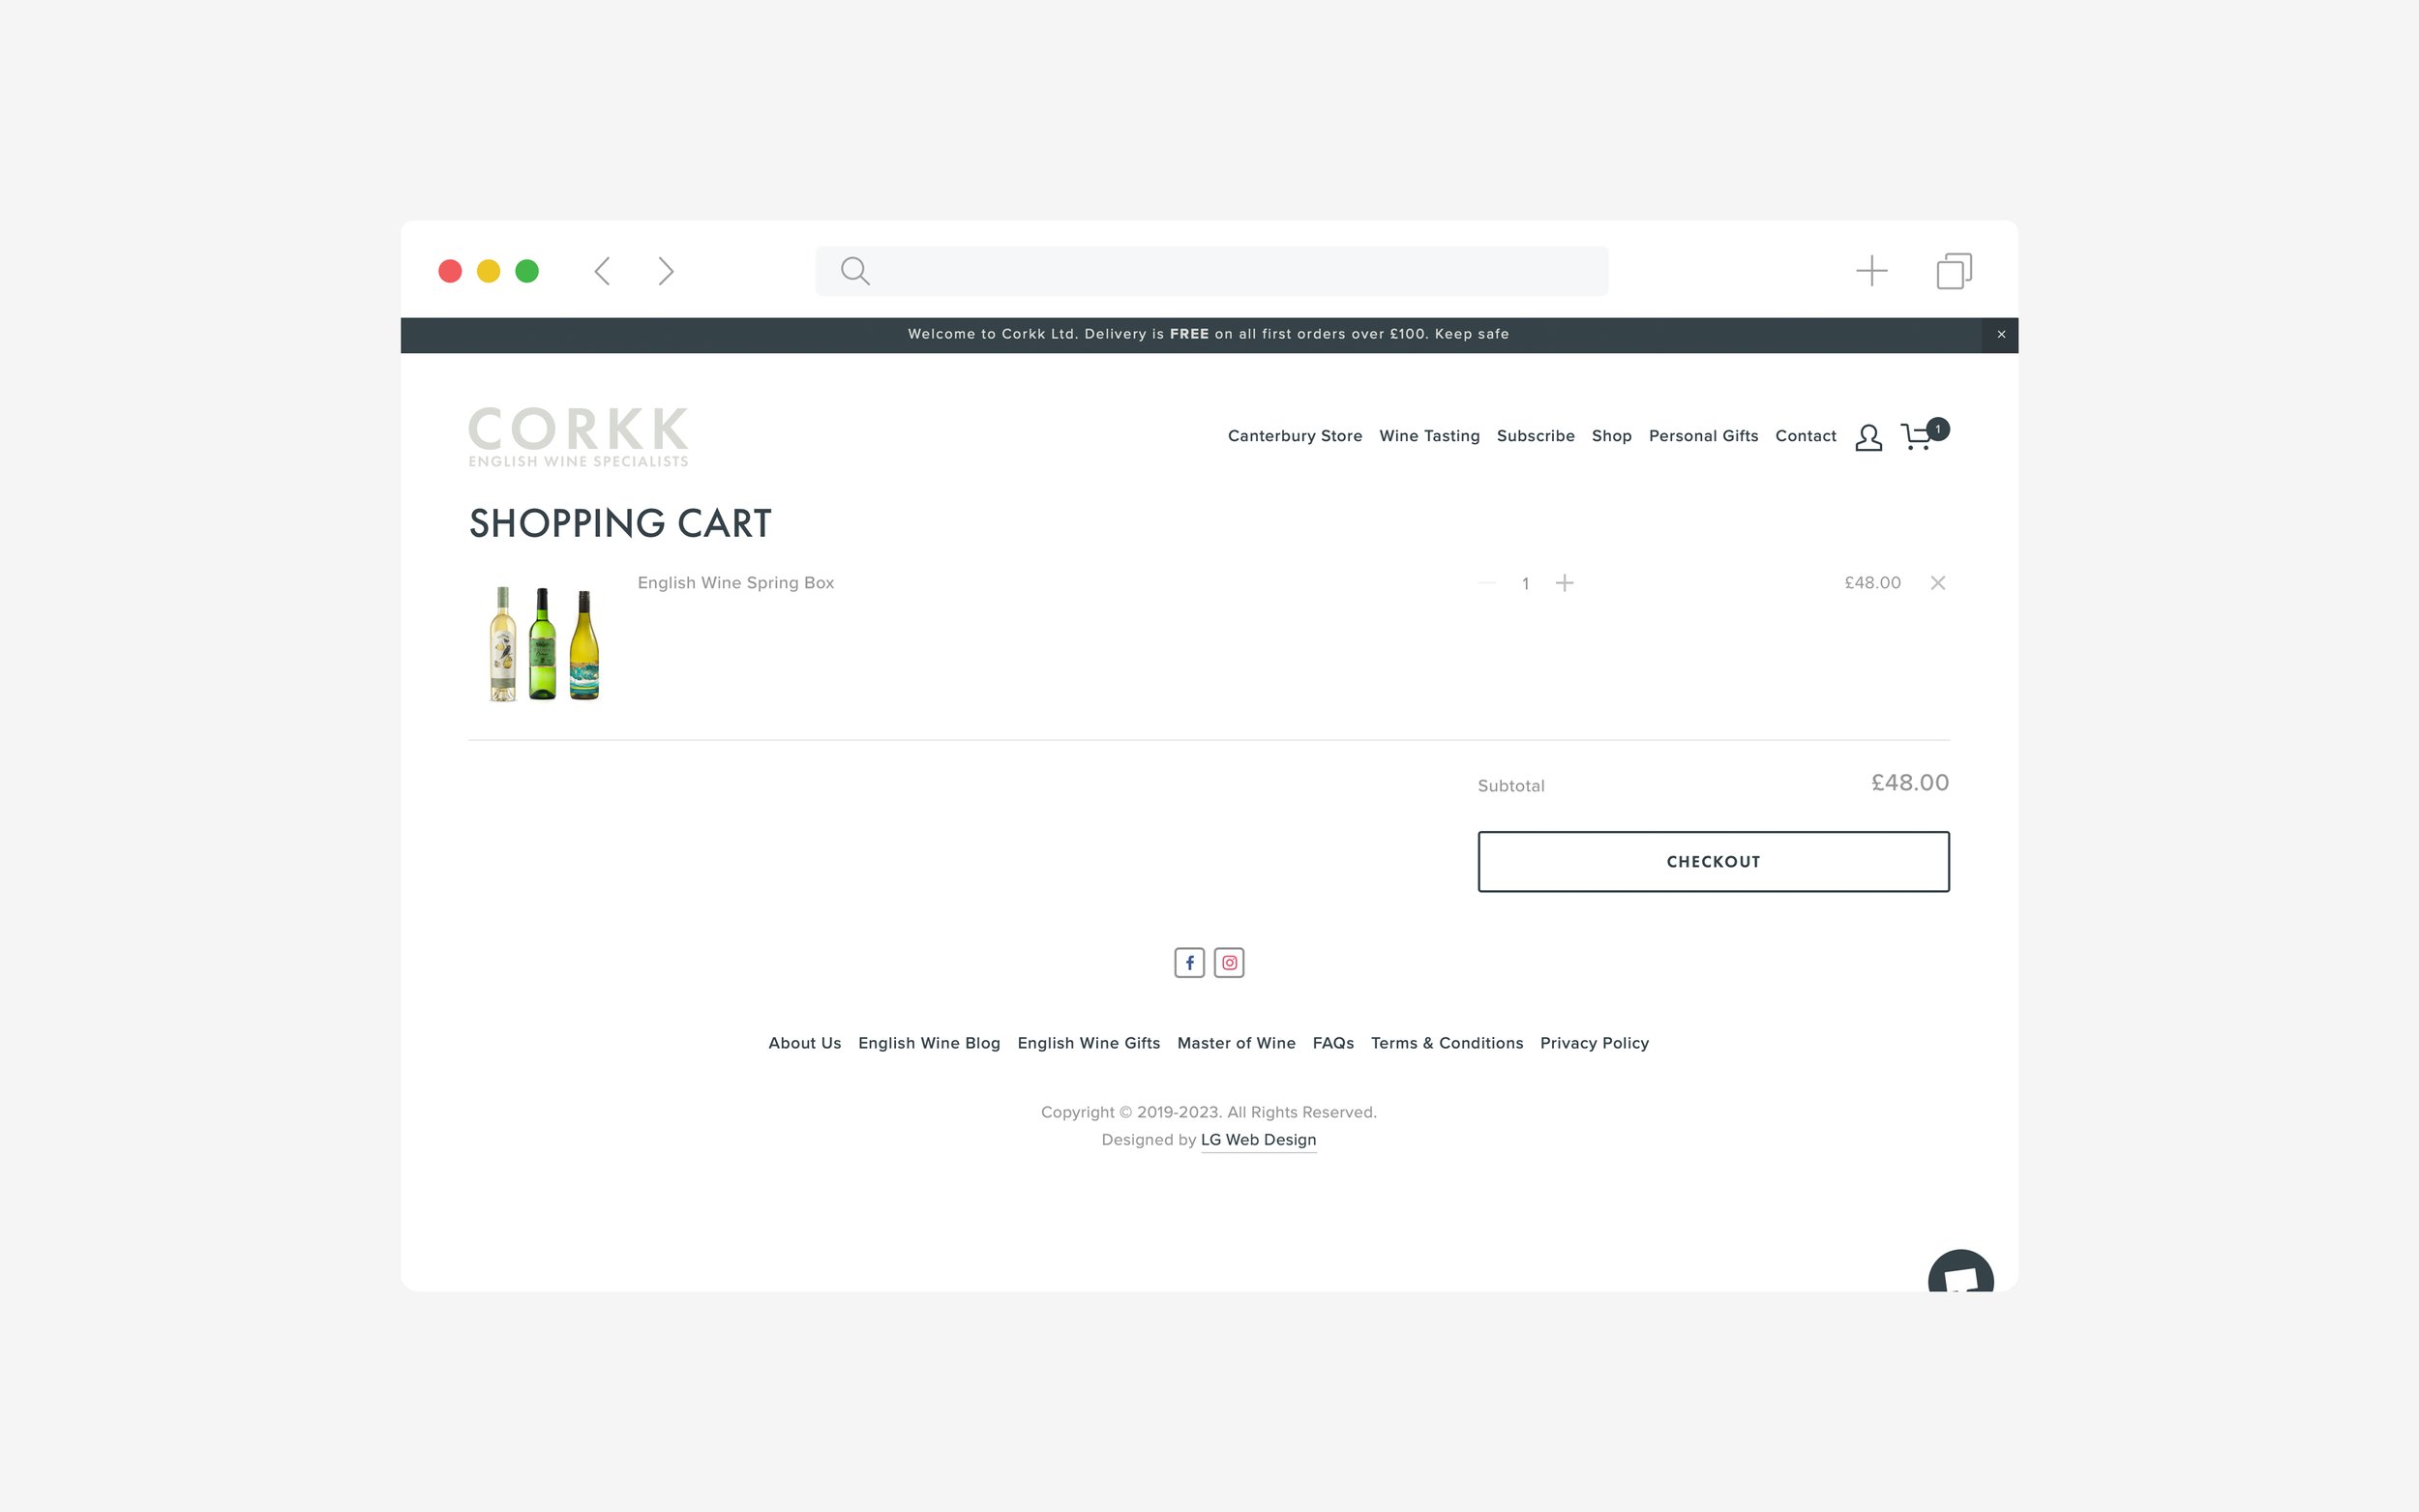The image size is (2419, 1512).
Task: Click the search magnifier icon
Action: pyautogui.click(x=857, y=270)
